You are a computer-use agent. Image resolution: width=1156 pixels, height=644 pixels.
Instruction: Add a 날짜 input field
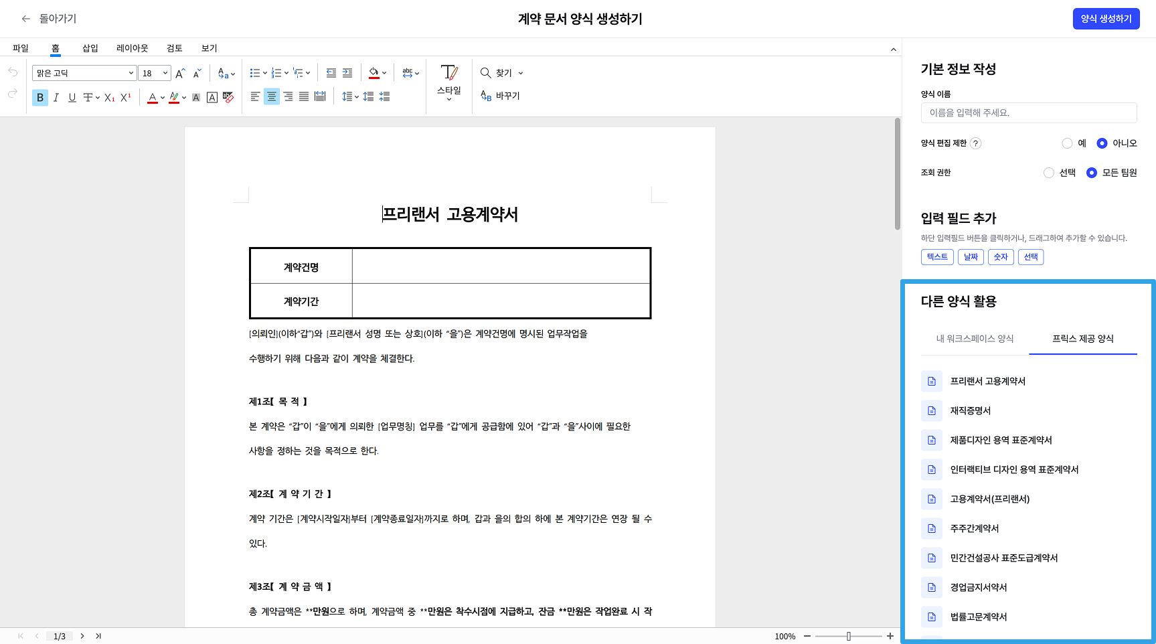point(971,257)
